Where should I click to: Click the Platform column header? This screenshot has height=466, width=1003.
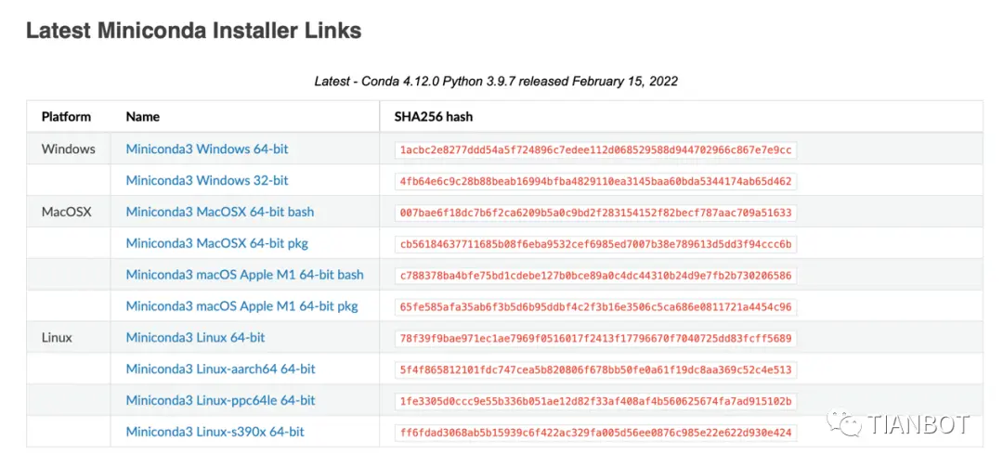[66, 117]
